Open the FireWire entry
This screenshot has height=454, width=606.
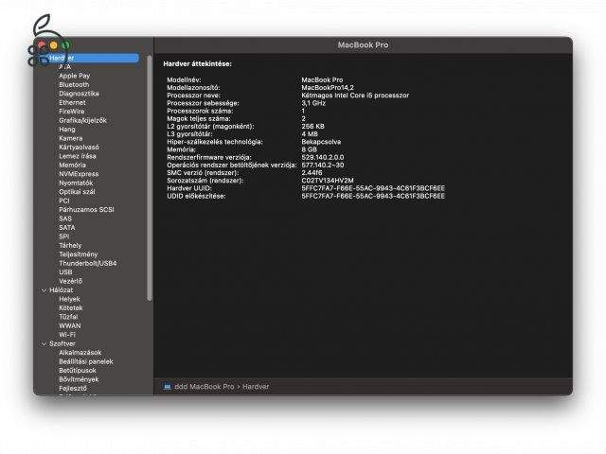tap(72, 112)
